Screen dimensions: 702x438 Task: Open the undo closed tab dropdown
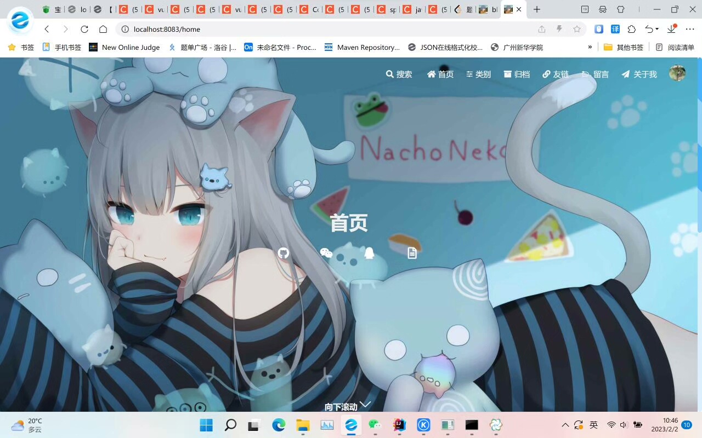click(x=652, y=29)
